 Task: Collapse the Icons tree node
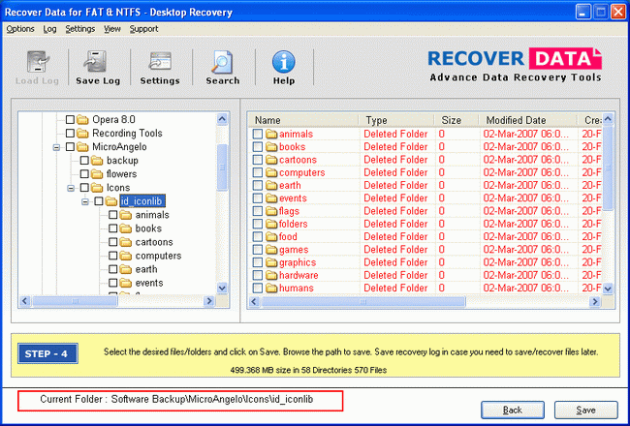[71, 188]
